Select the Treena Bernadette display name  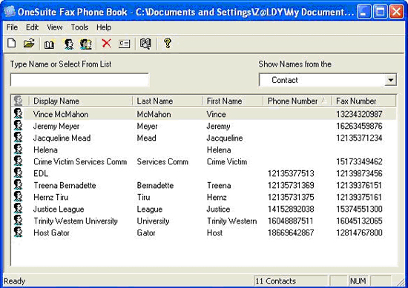pos(65,185)
